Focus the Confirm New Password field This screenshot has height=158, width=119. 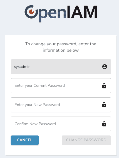pyautogui.click(x=61, y=124)
